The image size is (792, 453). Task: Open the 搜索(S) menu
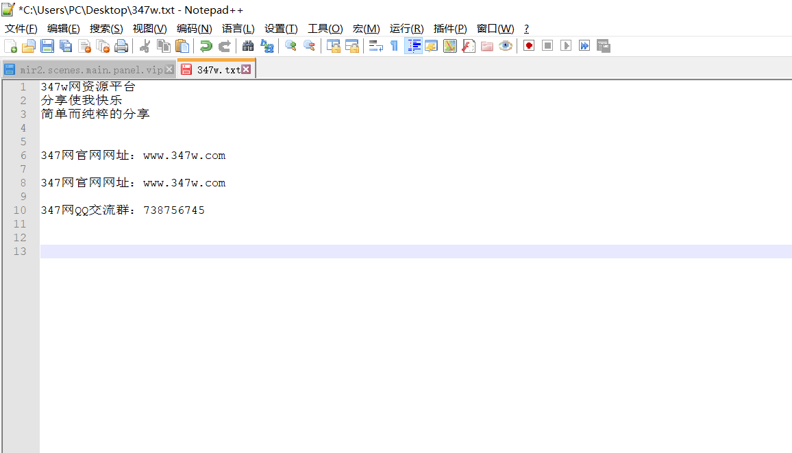[x=106, y=29]
